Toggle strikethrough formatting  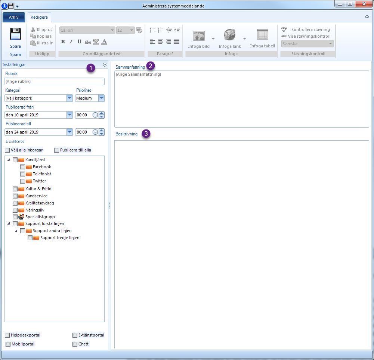(x=87, y=42)
